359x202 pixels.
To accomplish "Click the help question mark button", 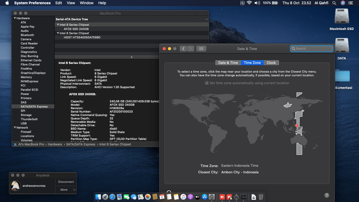I will 327,195.
